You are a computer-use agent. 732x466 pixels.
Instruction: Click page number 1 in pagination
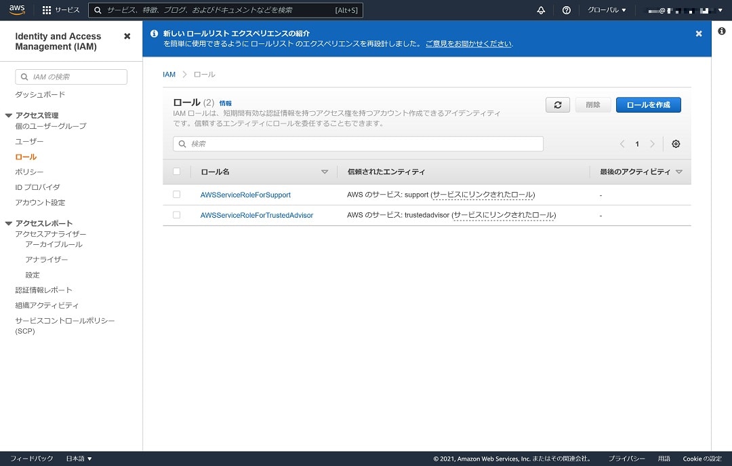[636, 144]
